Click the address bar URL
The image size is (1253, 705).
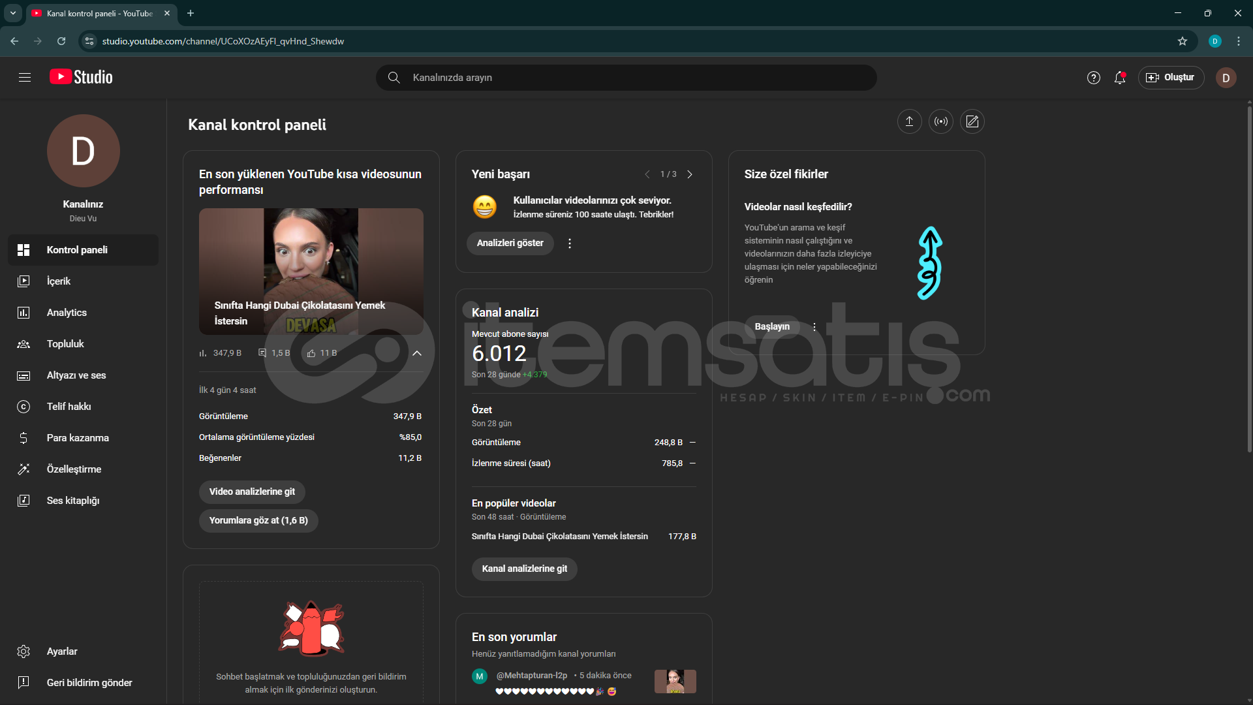(223, 41)
